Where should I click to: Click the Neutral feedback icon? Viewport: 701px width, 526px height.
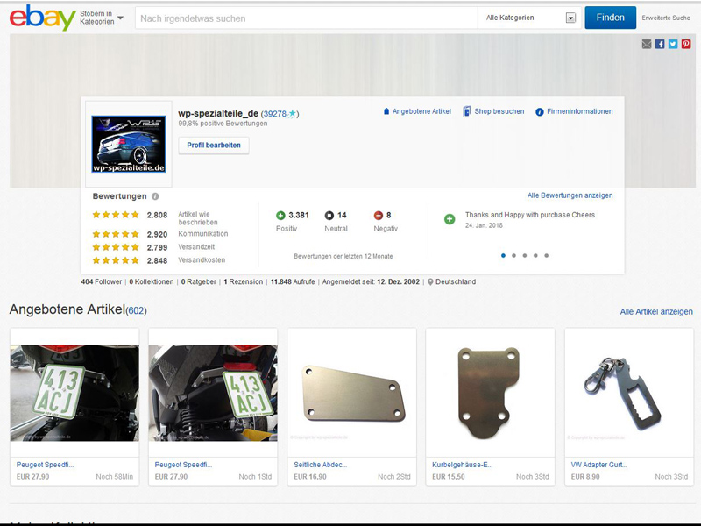(x=329, y=216)
